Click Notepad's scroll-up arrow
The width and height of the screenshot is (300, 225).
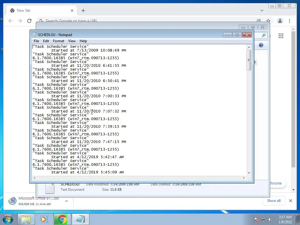249,47
